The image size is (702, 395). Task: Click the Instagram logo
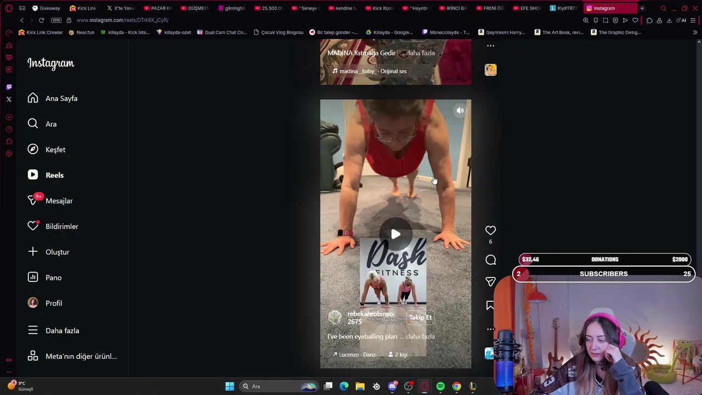[50, 64]
